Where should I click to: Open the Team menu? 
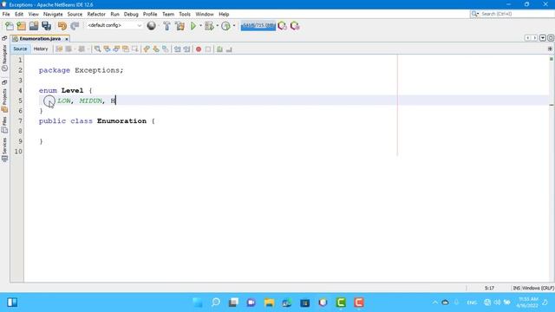(x=168, y=14)
